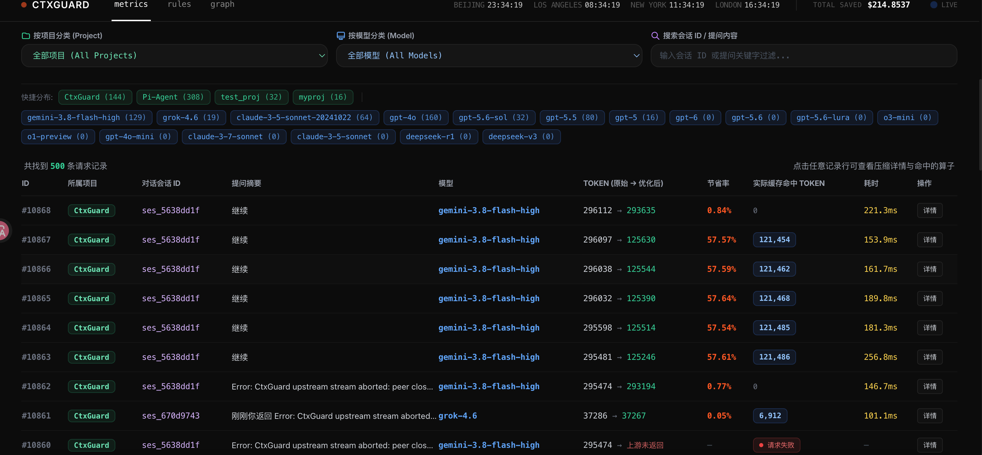This screenshot has width=982, height=455.
Task: Switch to the graph tab
Action: pyautogui.click(x=222, y=4)
